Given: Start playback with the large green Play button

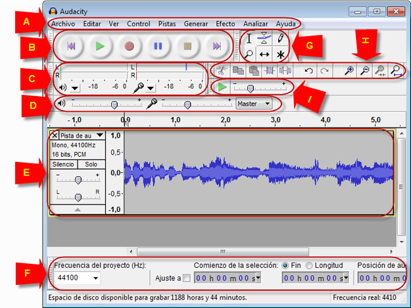Looking at the screenshot, I should pos(100,47).
